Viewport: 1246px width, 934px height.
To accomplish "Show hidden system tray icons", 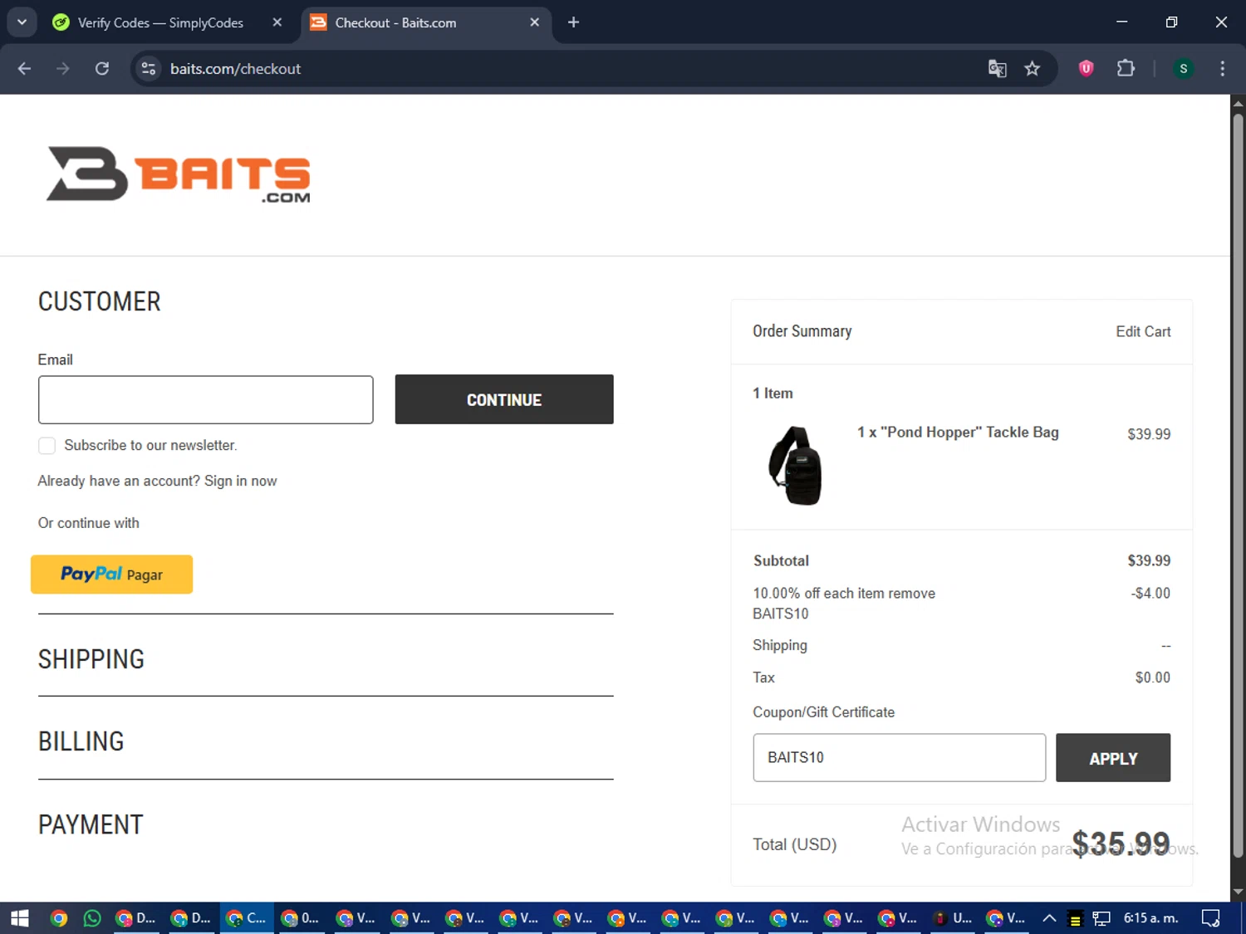I will pyautogui.click(x=1049, y=918).
